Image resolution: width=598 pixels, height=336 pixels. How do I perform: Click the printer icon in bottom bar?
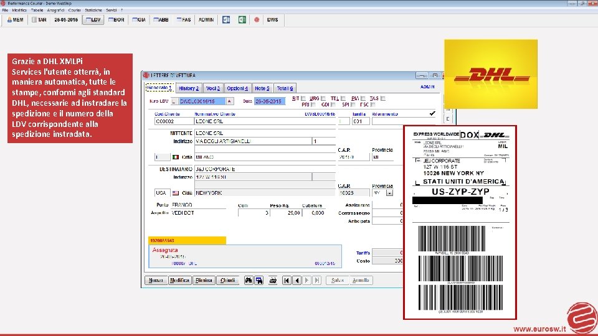[273, 281]
